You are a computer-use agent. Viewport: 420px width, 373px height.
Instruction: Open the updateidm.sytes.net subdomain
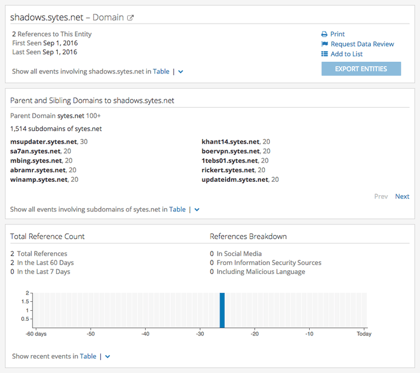[x=235, y=180]
